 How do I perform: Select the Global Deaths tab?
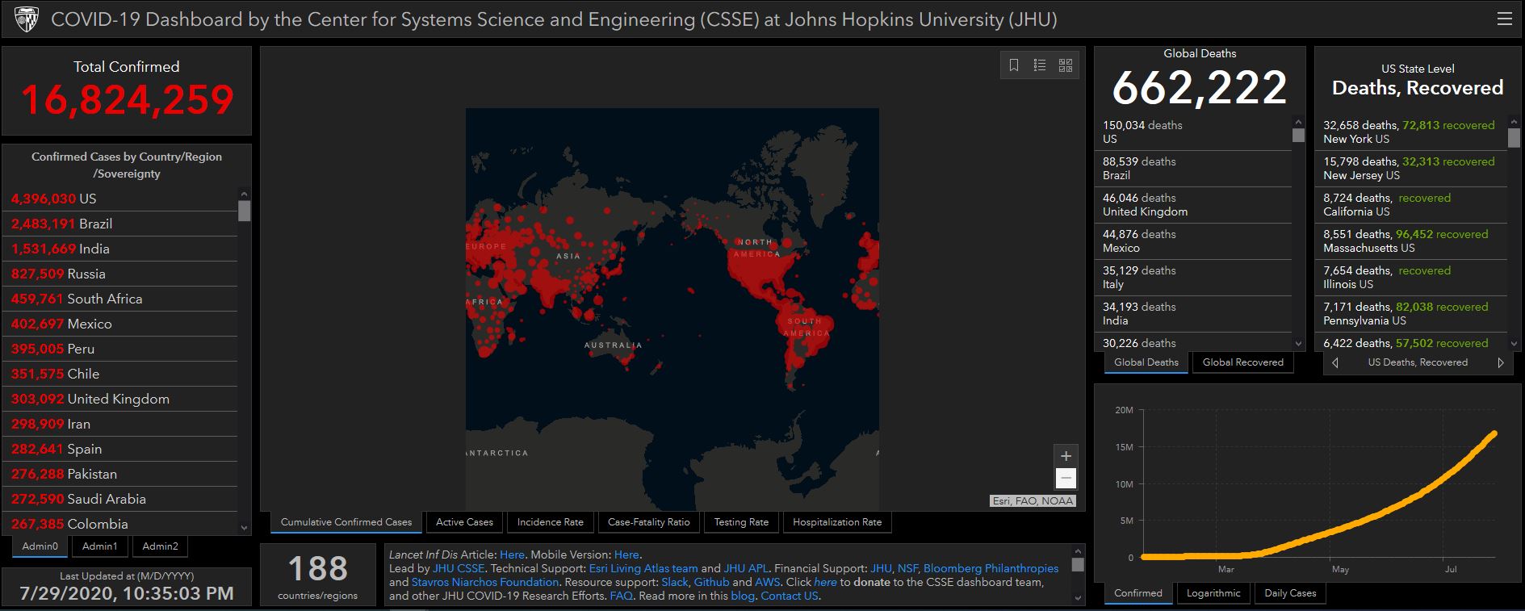1146,362
